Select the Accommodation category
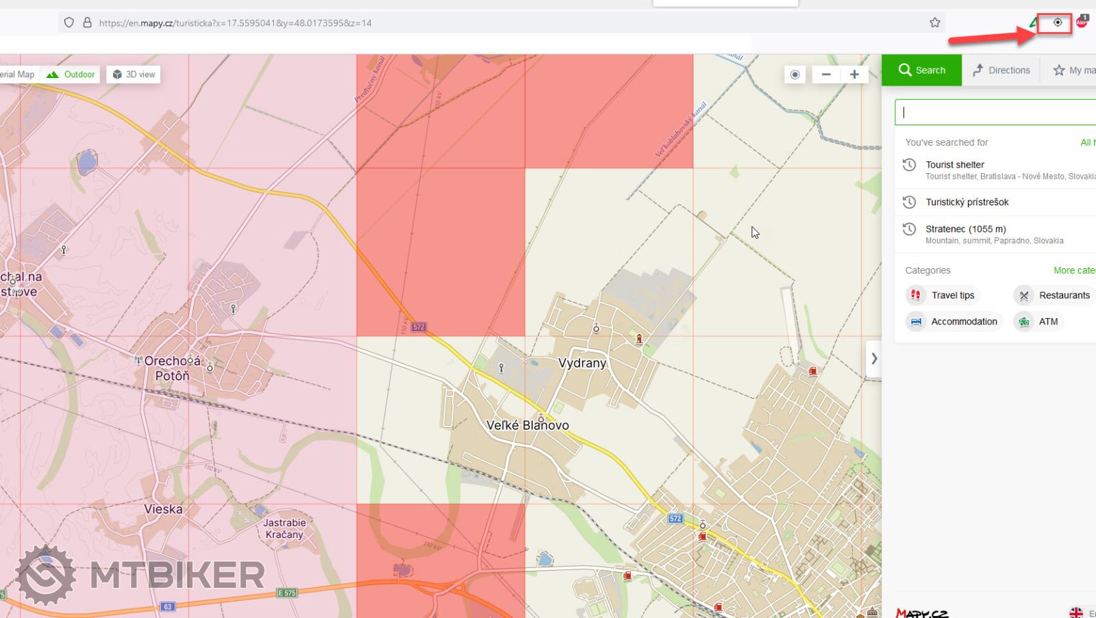The width and height of the screenshot is (1096, 618). 954,322
